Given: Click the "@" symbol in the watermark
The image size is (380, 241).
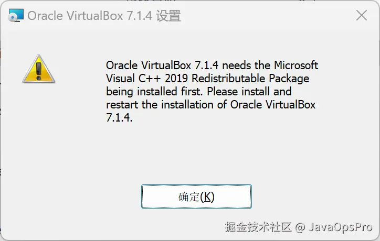Looking at the screenshot, I should 300,227.
